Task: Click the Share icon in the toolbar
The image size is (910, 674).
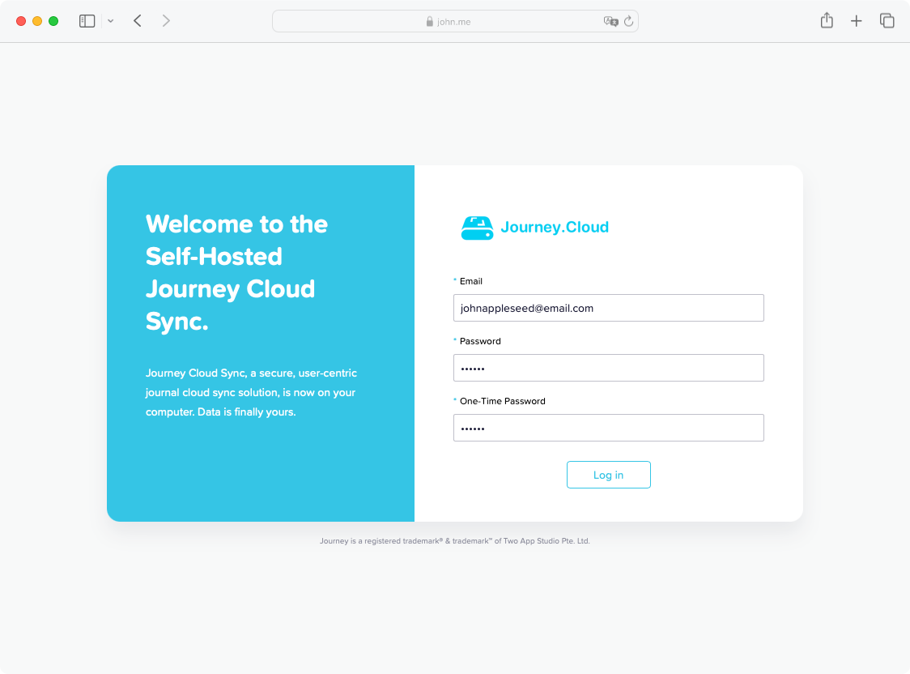Action: [827, 20]
